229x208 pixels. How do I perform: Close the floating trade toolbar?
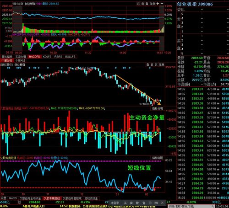(162, 203)
